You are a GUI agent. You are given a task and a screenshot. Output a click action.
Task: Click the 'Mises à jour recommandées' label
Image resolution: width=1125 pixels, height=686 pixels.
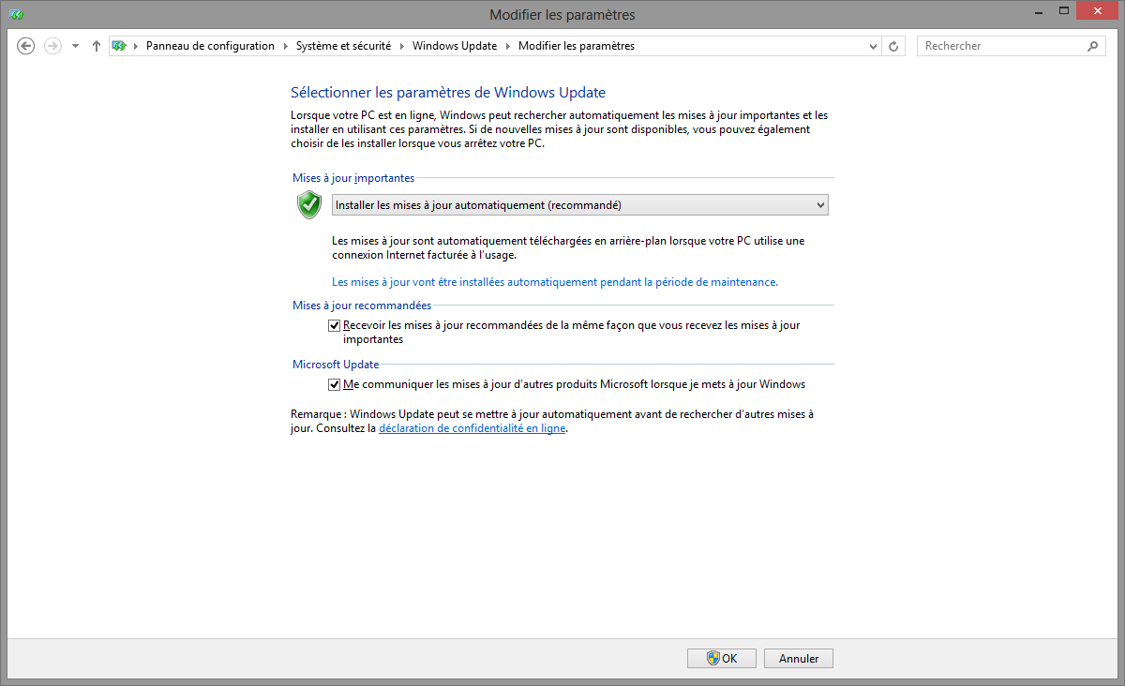pyautogui.click(x=362, y=306)
